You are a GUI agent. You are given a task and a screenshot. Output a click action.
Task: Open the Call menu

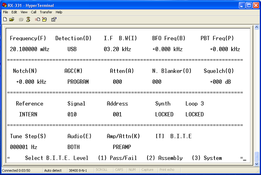tap(34, 12)
